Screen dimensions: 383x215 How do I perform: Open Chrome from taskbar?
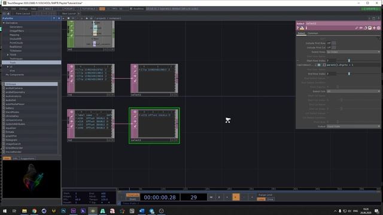point(34,211)
